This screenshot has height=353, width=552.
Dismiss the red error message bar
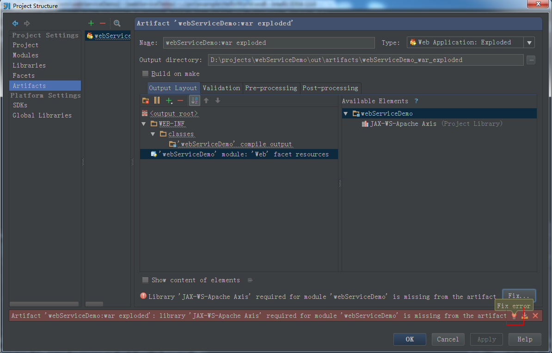(535, 316)
